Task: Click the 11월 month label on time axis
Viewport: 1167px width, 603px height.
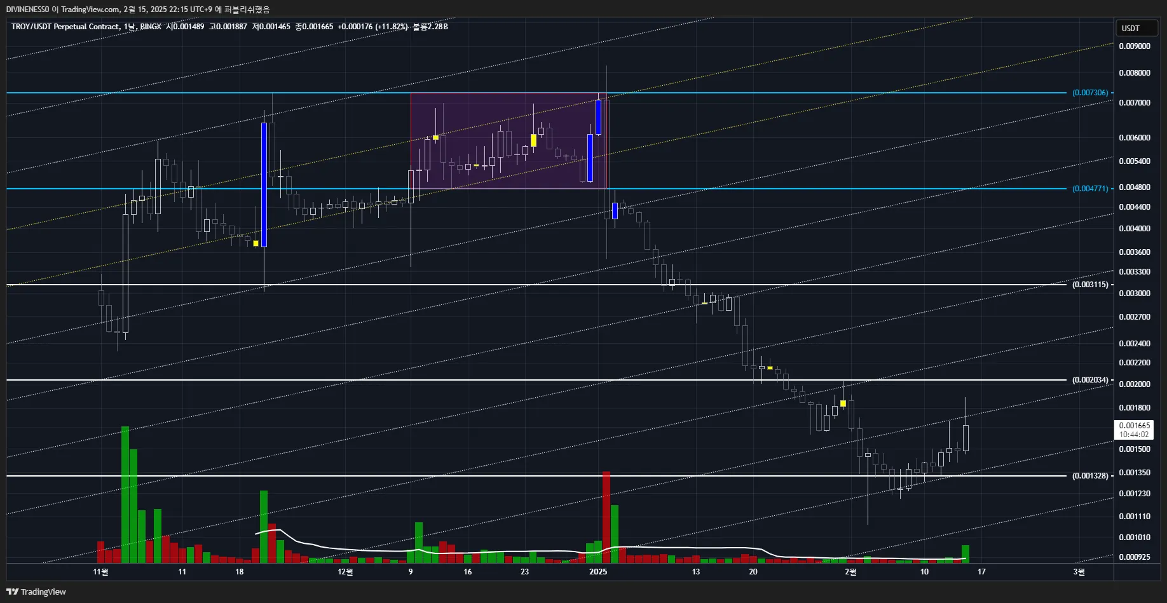Action: click(100, 572)
